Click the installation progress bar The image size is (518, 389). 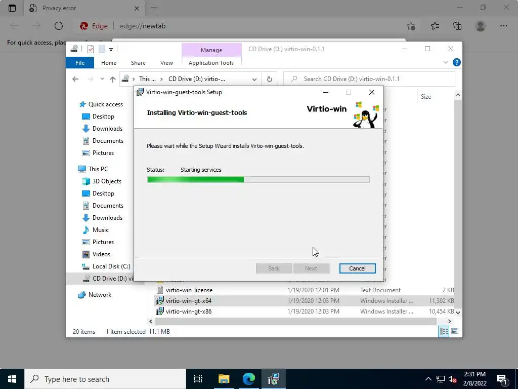(258, 180)
